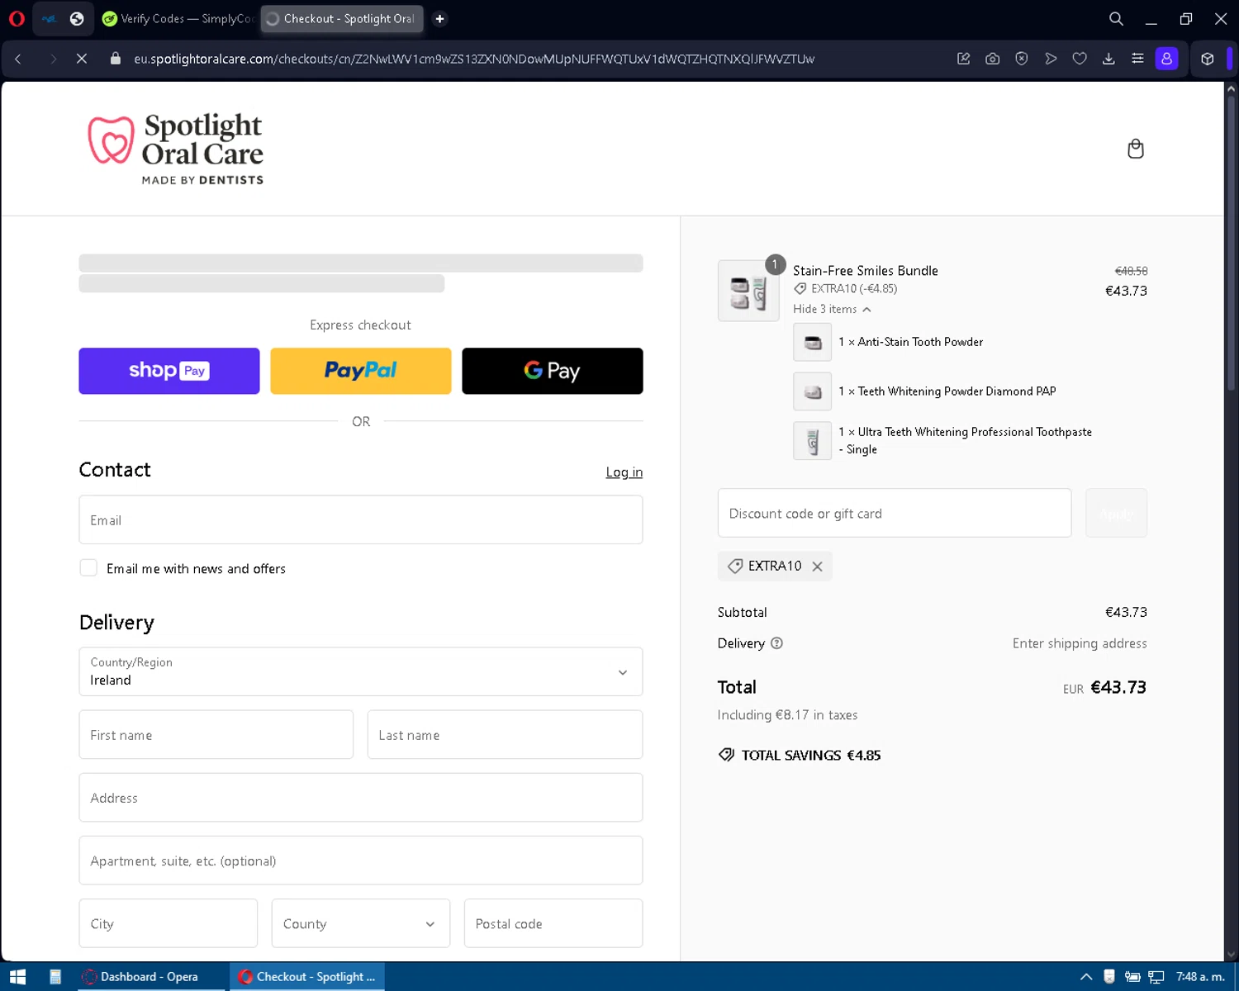Focus the First name field

click(x=216, y=734)
